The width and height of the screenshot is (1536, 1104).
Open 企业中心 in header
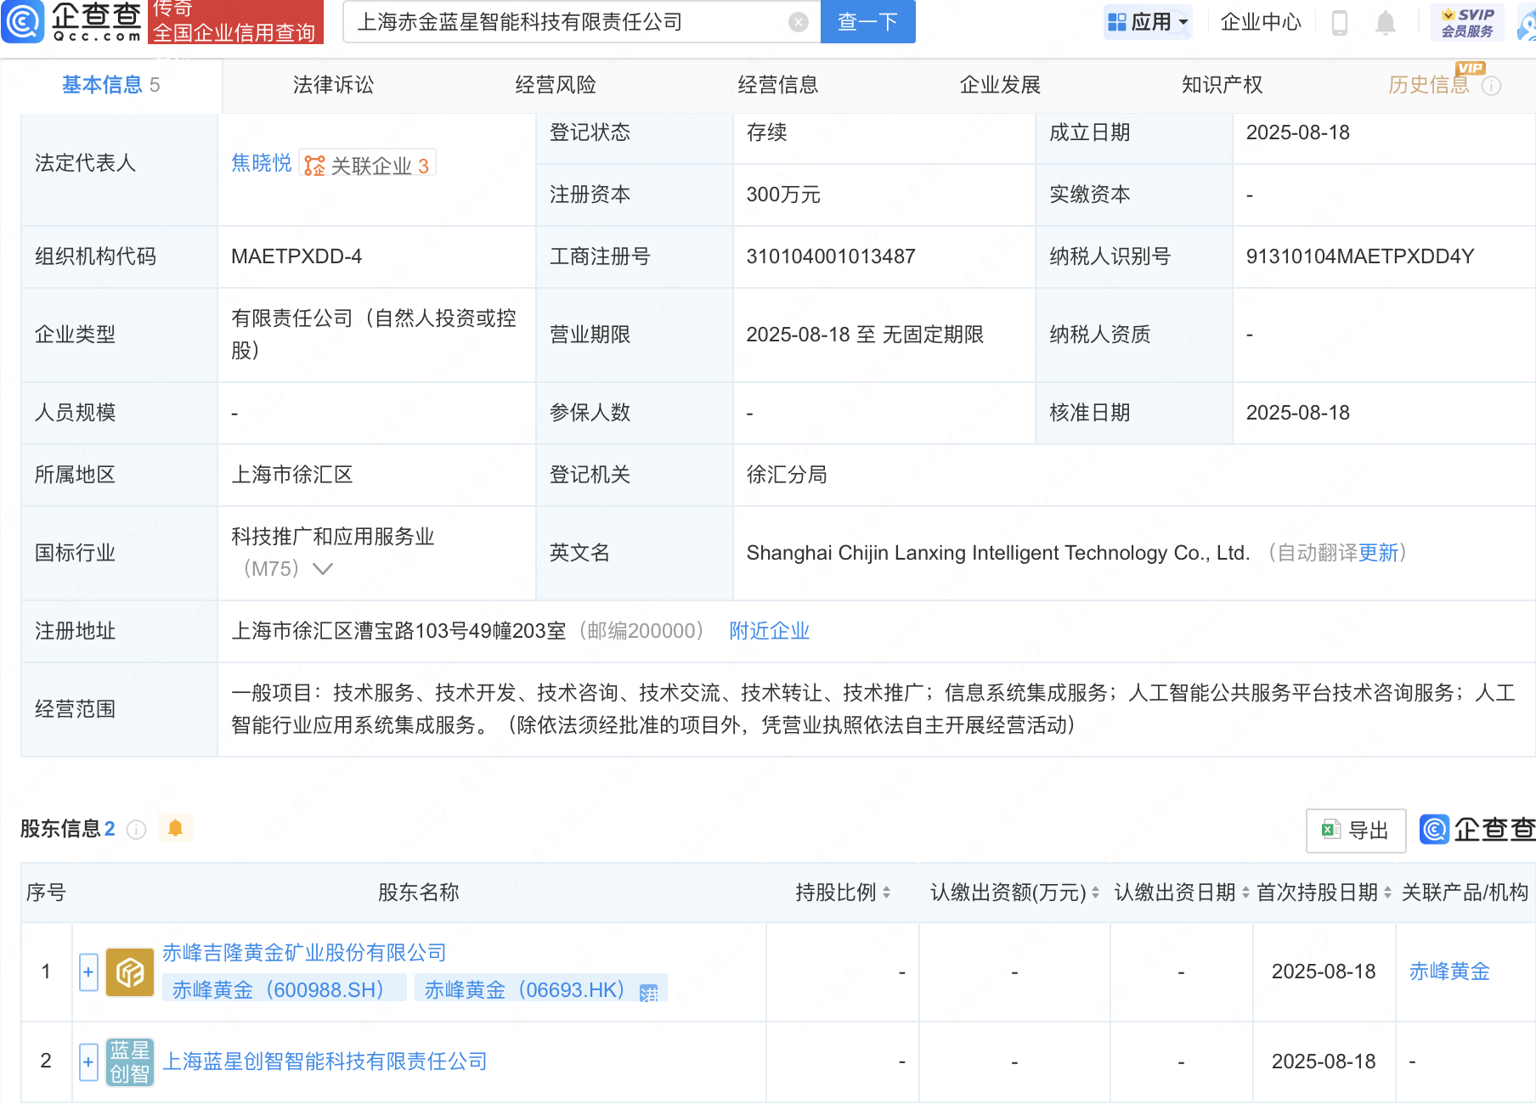1261,22
